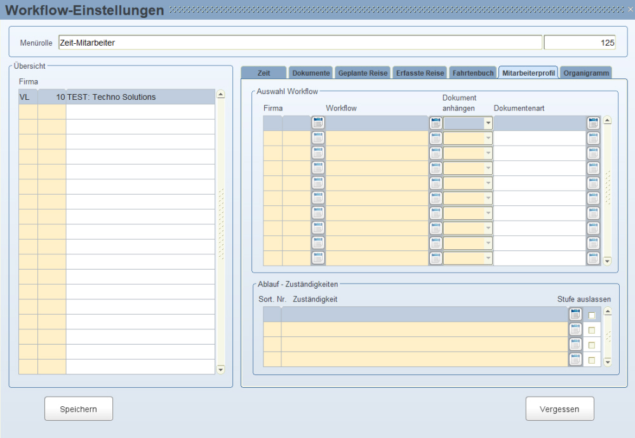Open Zuständigkeit lookup icon in last row
Image resolution: width=635 pixels, height=438 pixels.
pyautogui.click(x=575, y=360)
